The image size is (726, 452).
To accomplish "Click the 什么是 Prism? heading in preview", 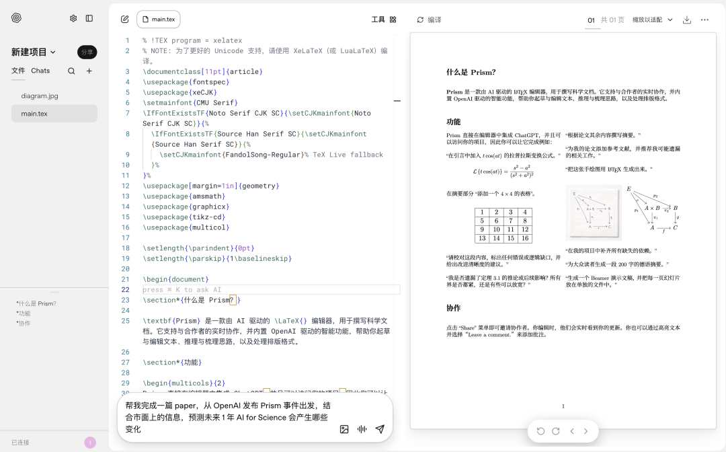I will tap(471, 72).
